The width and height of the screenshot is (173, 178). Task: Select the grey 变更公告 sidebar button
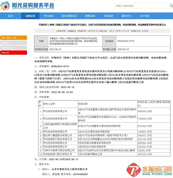coord(14,43)
